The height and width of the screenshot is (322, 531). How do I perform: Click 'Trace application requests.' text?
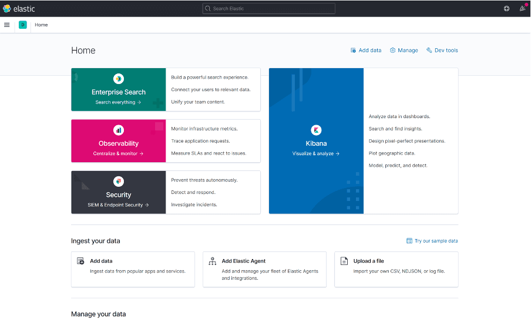[200, 141]
